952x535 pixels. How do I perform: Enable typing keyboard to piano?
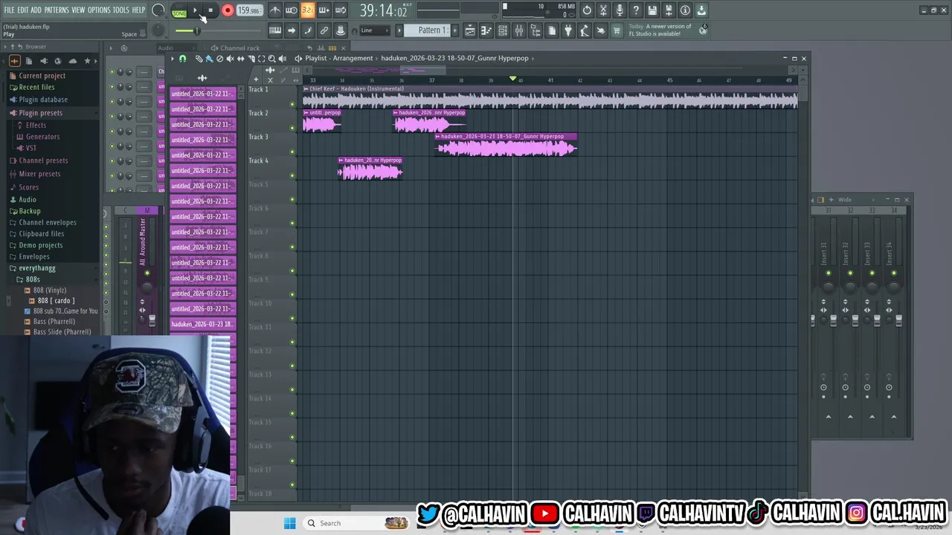(x=275, y=30)
